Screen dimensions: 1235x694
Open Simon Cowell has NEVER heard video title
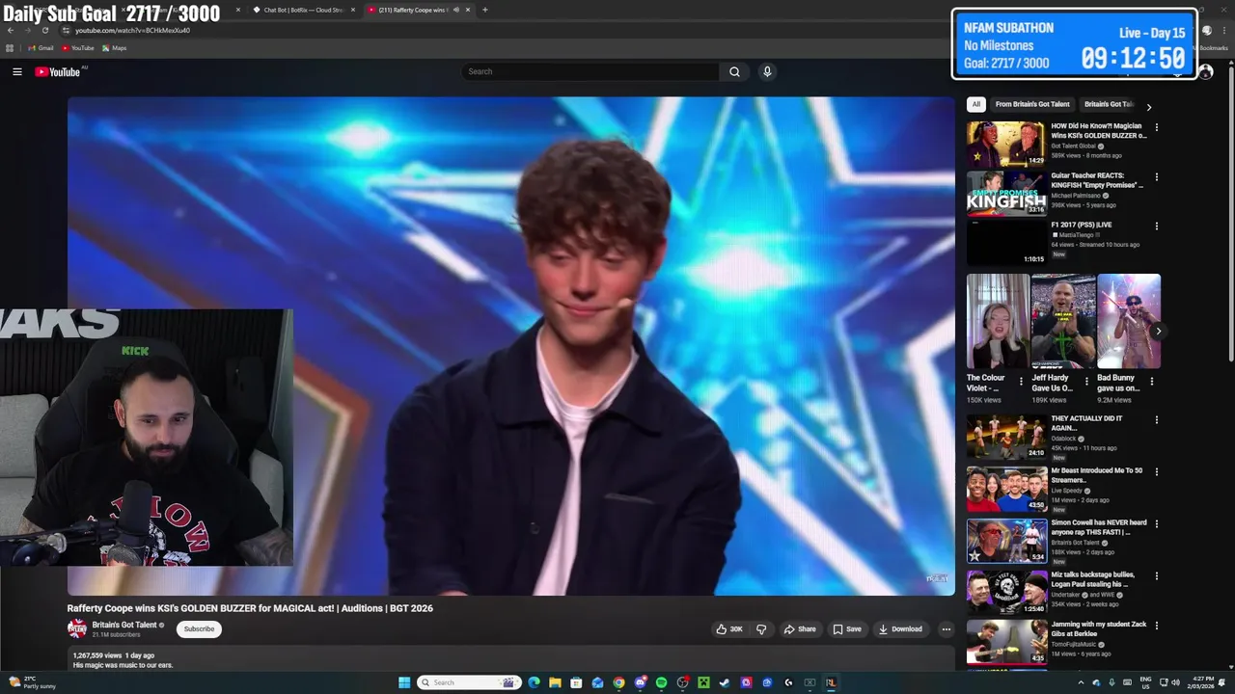[x=1099, y=527]
